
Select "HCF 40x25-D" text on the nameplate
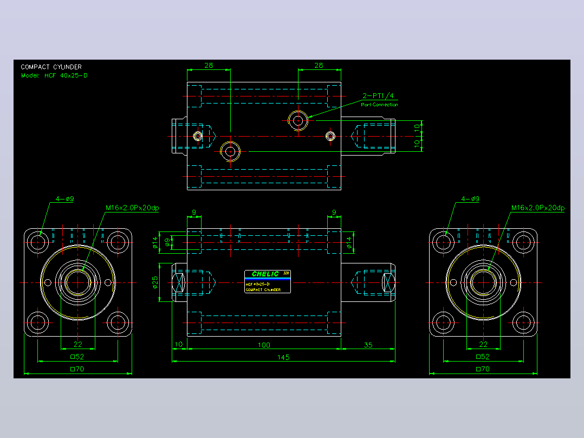(257, 284)
